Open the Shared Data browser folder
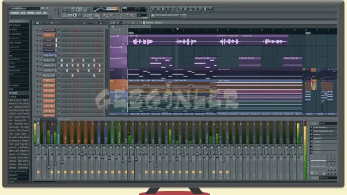 click(18, 70)
